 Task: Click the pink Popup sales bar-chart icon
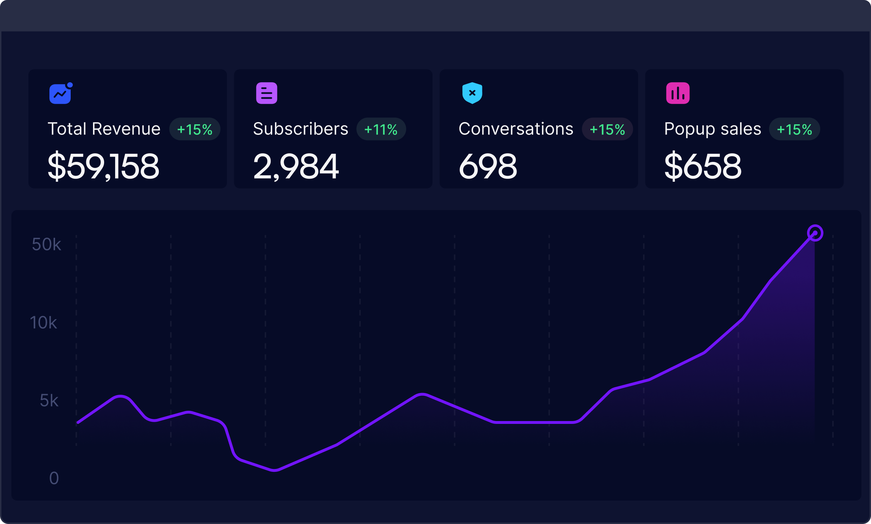point(678,93)
